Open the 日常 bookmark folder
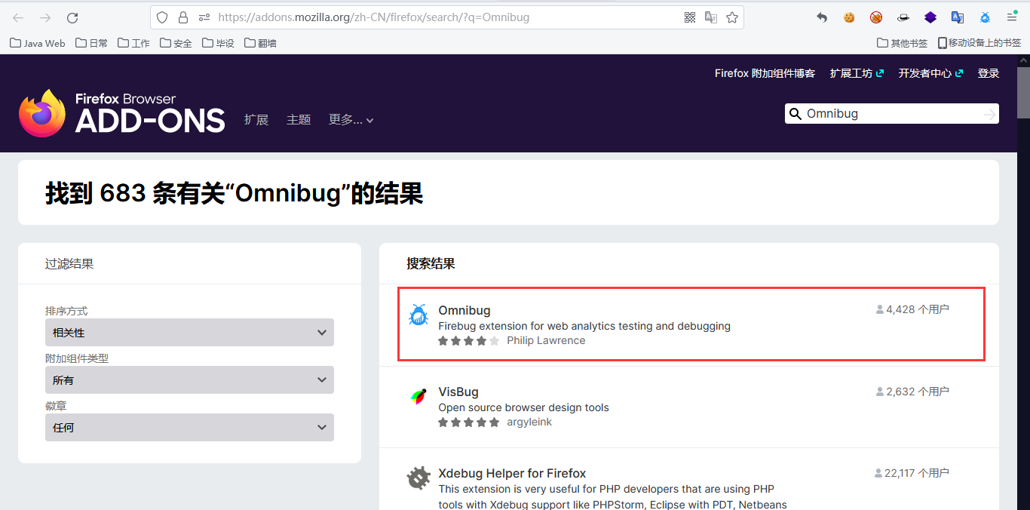This screenshot has height=510, width=1030. point(92,43)
